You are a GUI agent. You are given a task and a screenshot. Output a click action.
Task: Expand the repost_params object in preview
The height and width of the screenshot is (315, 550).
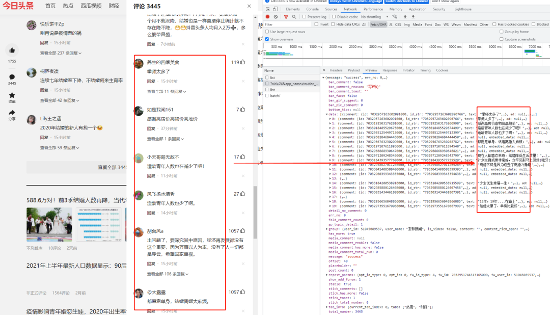pyautogui.click(x=326, y=275)
